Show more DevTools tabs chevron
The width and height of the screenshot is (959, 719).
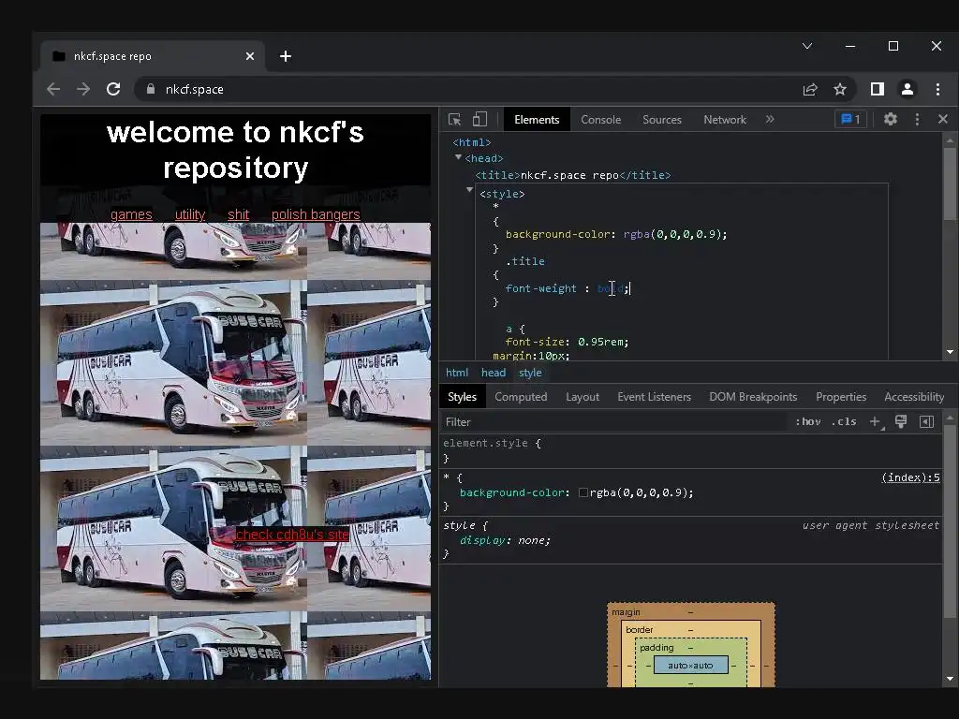click(770, 119)
